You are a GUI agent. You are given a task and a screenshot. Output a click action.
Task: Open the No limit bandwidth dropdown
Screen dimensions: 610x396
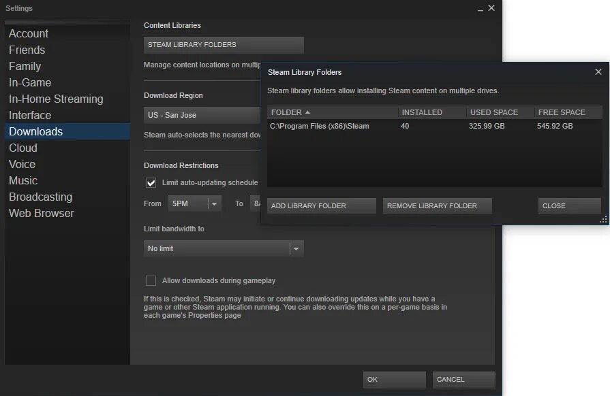pos(224,248)
